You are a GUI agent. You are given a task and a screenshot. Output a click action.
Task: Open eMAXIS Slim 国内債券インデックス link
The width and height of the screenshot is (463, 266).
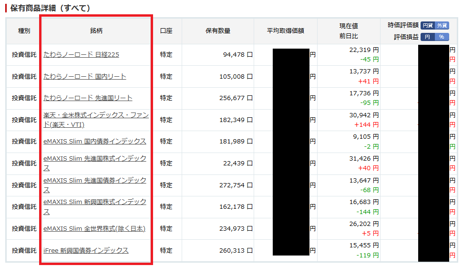pyautogui.click(x=95, y=142)
